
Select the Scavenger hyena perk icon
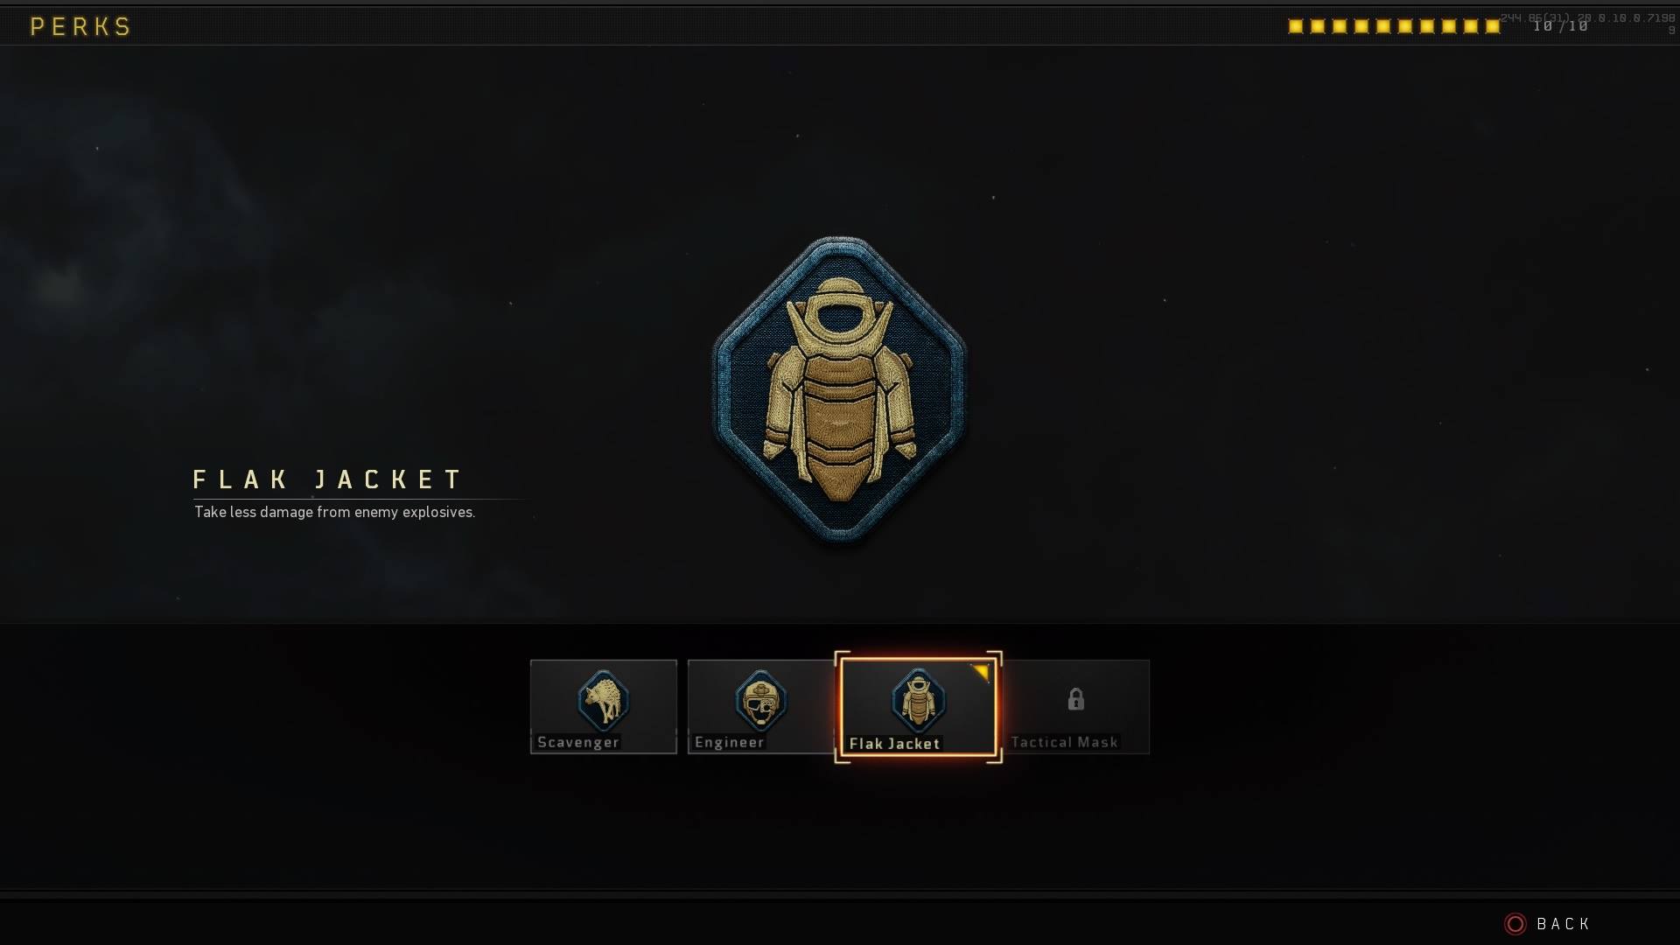click(x=603, y=700)
